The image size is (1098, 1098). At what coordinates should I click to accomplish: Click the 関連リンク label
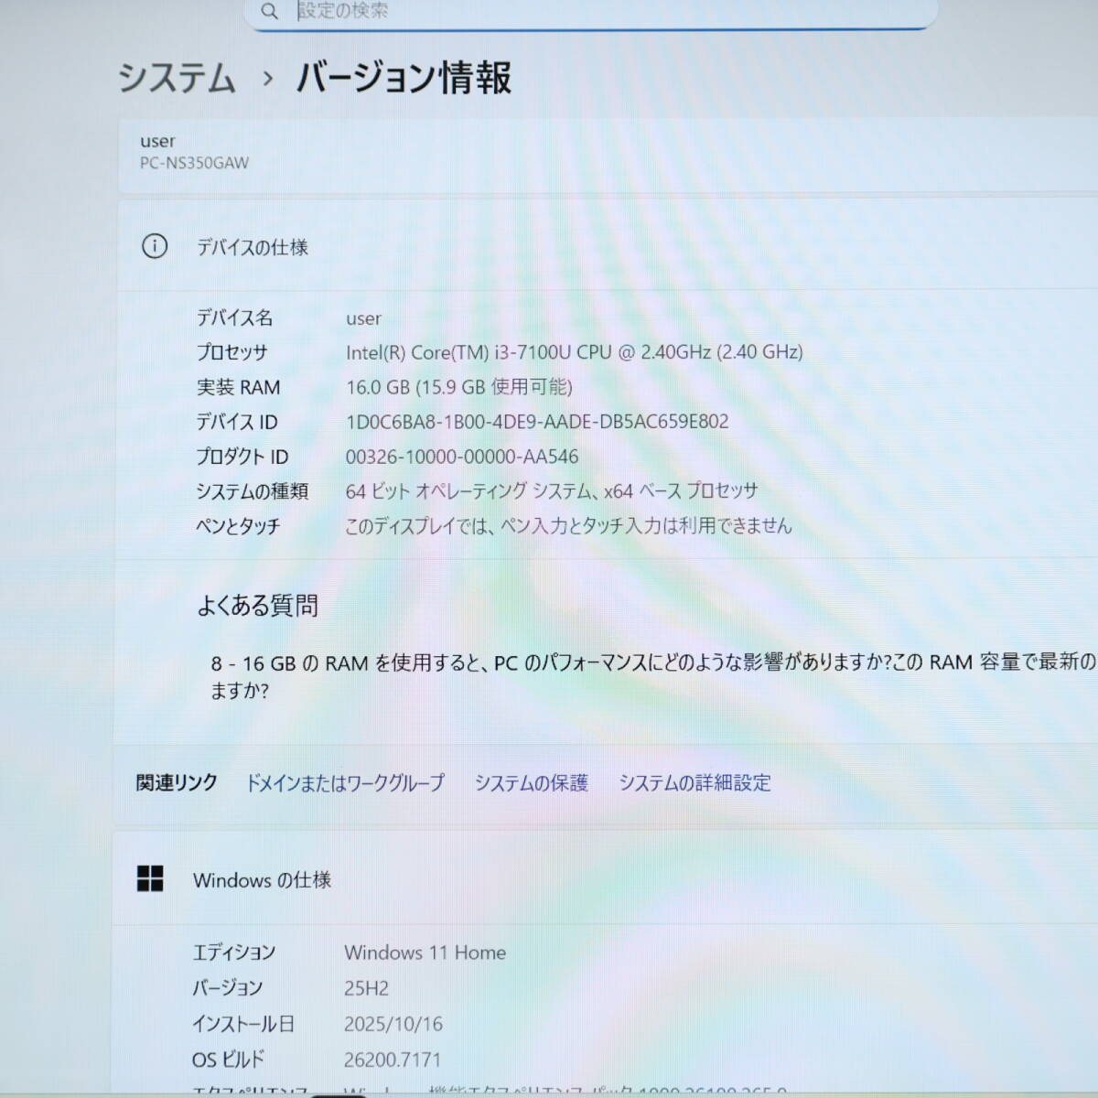click(x=177, y=783)
